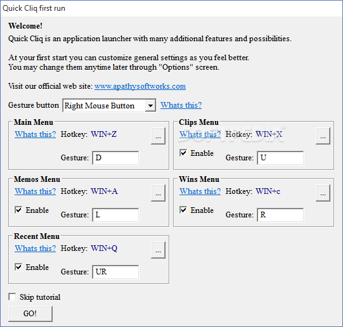
Task: Toggle Enable checkbox for Recent Menu
Action: tap(18, 267)
